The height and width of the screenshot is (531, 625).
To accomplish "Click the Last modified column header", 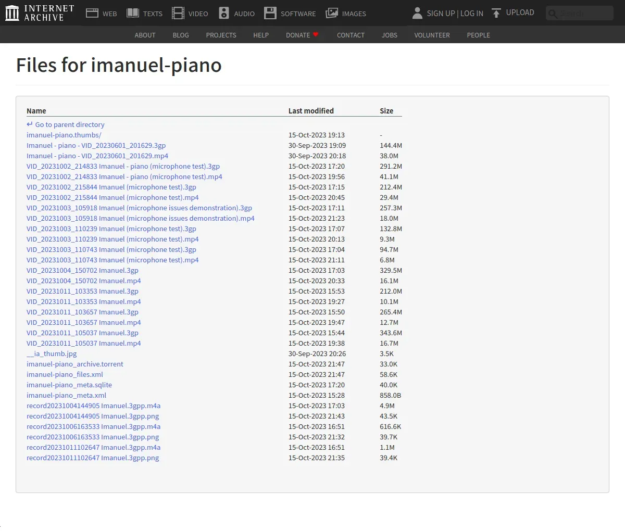I will click(x=311, y=111).
